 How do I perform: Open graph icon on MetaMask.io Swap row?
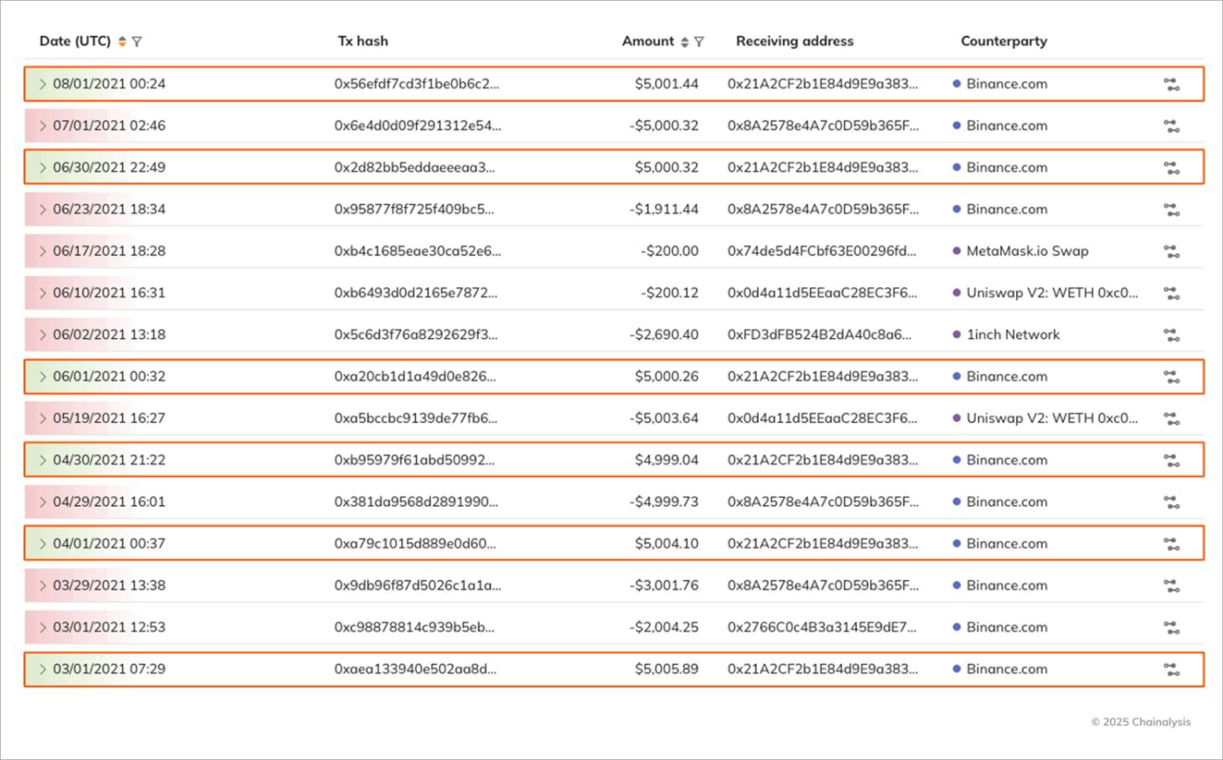1171,252
